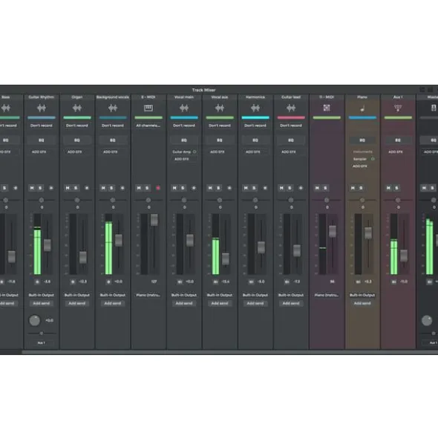The width and height of the screenshot is (438, 439).
Task: Click the Piano track note icon
Action: click(x=362, y=108)
